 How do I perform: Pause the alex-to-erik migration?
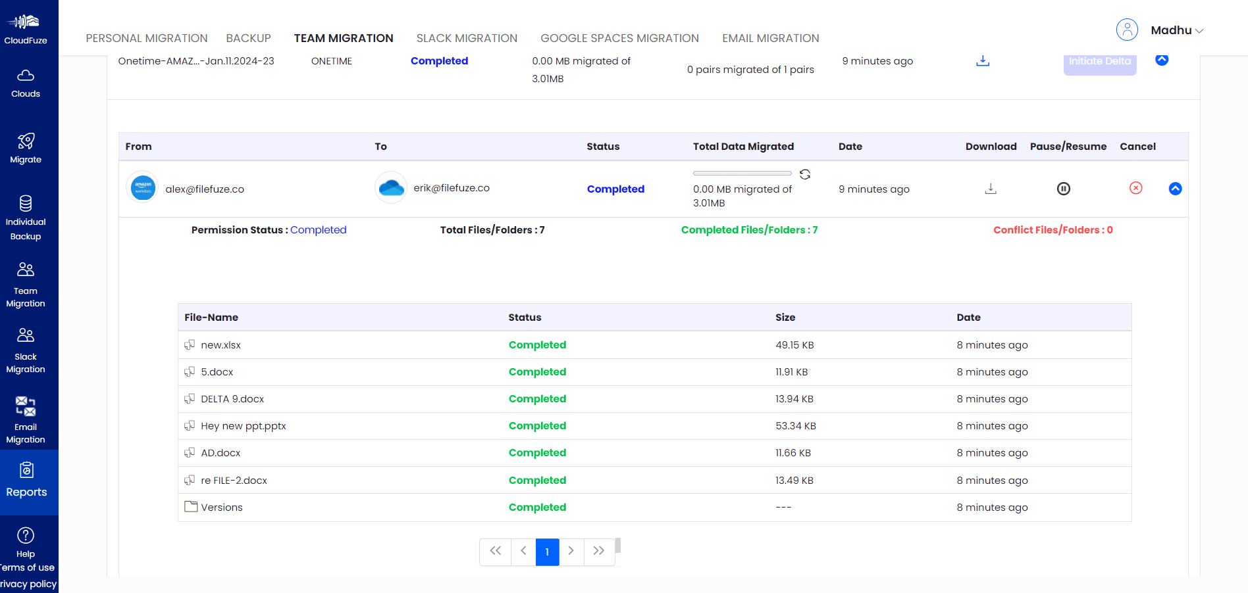point(1064,189)
